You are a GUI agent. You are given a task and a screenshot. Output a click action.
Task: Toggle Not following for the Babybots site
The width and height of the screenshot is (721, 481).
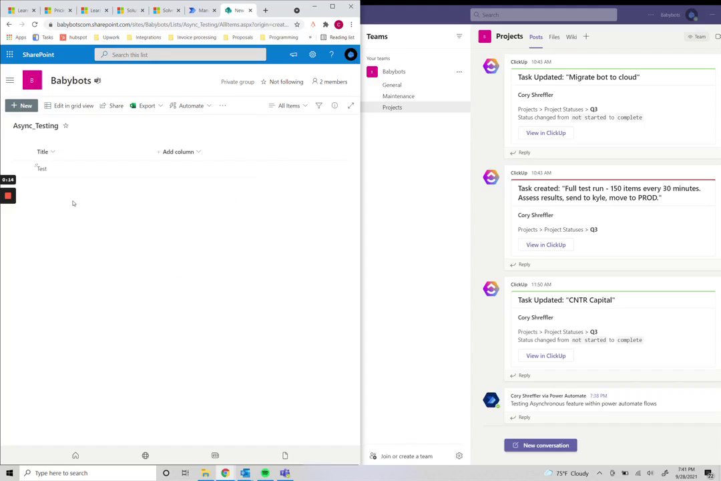tap(282, 82)
